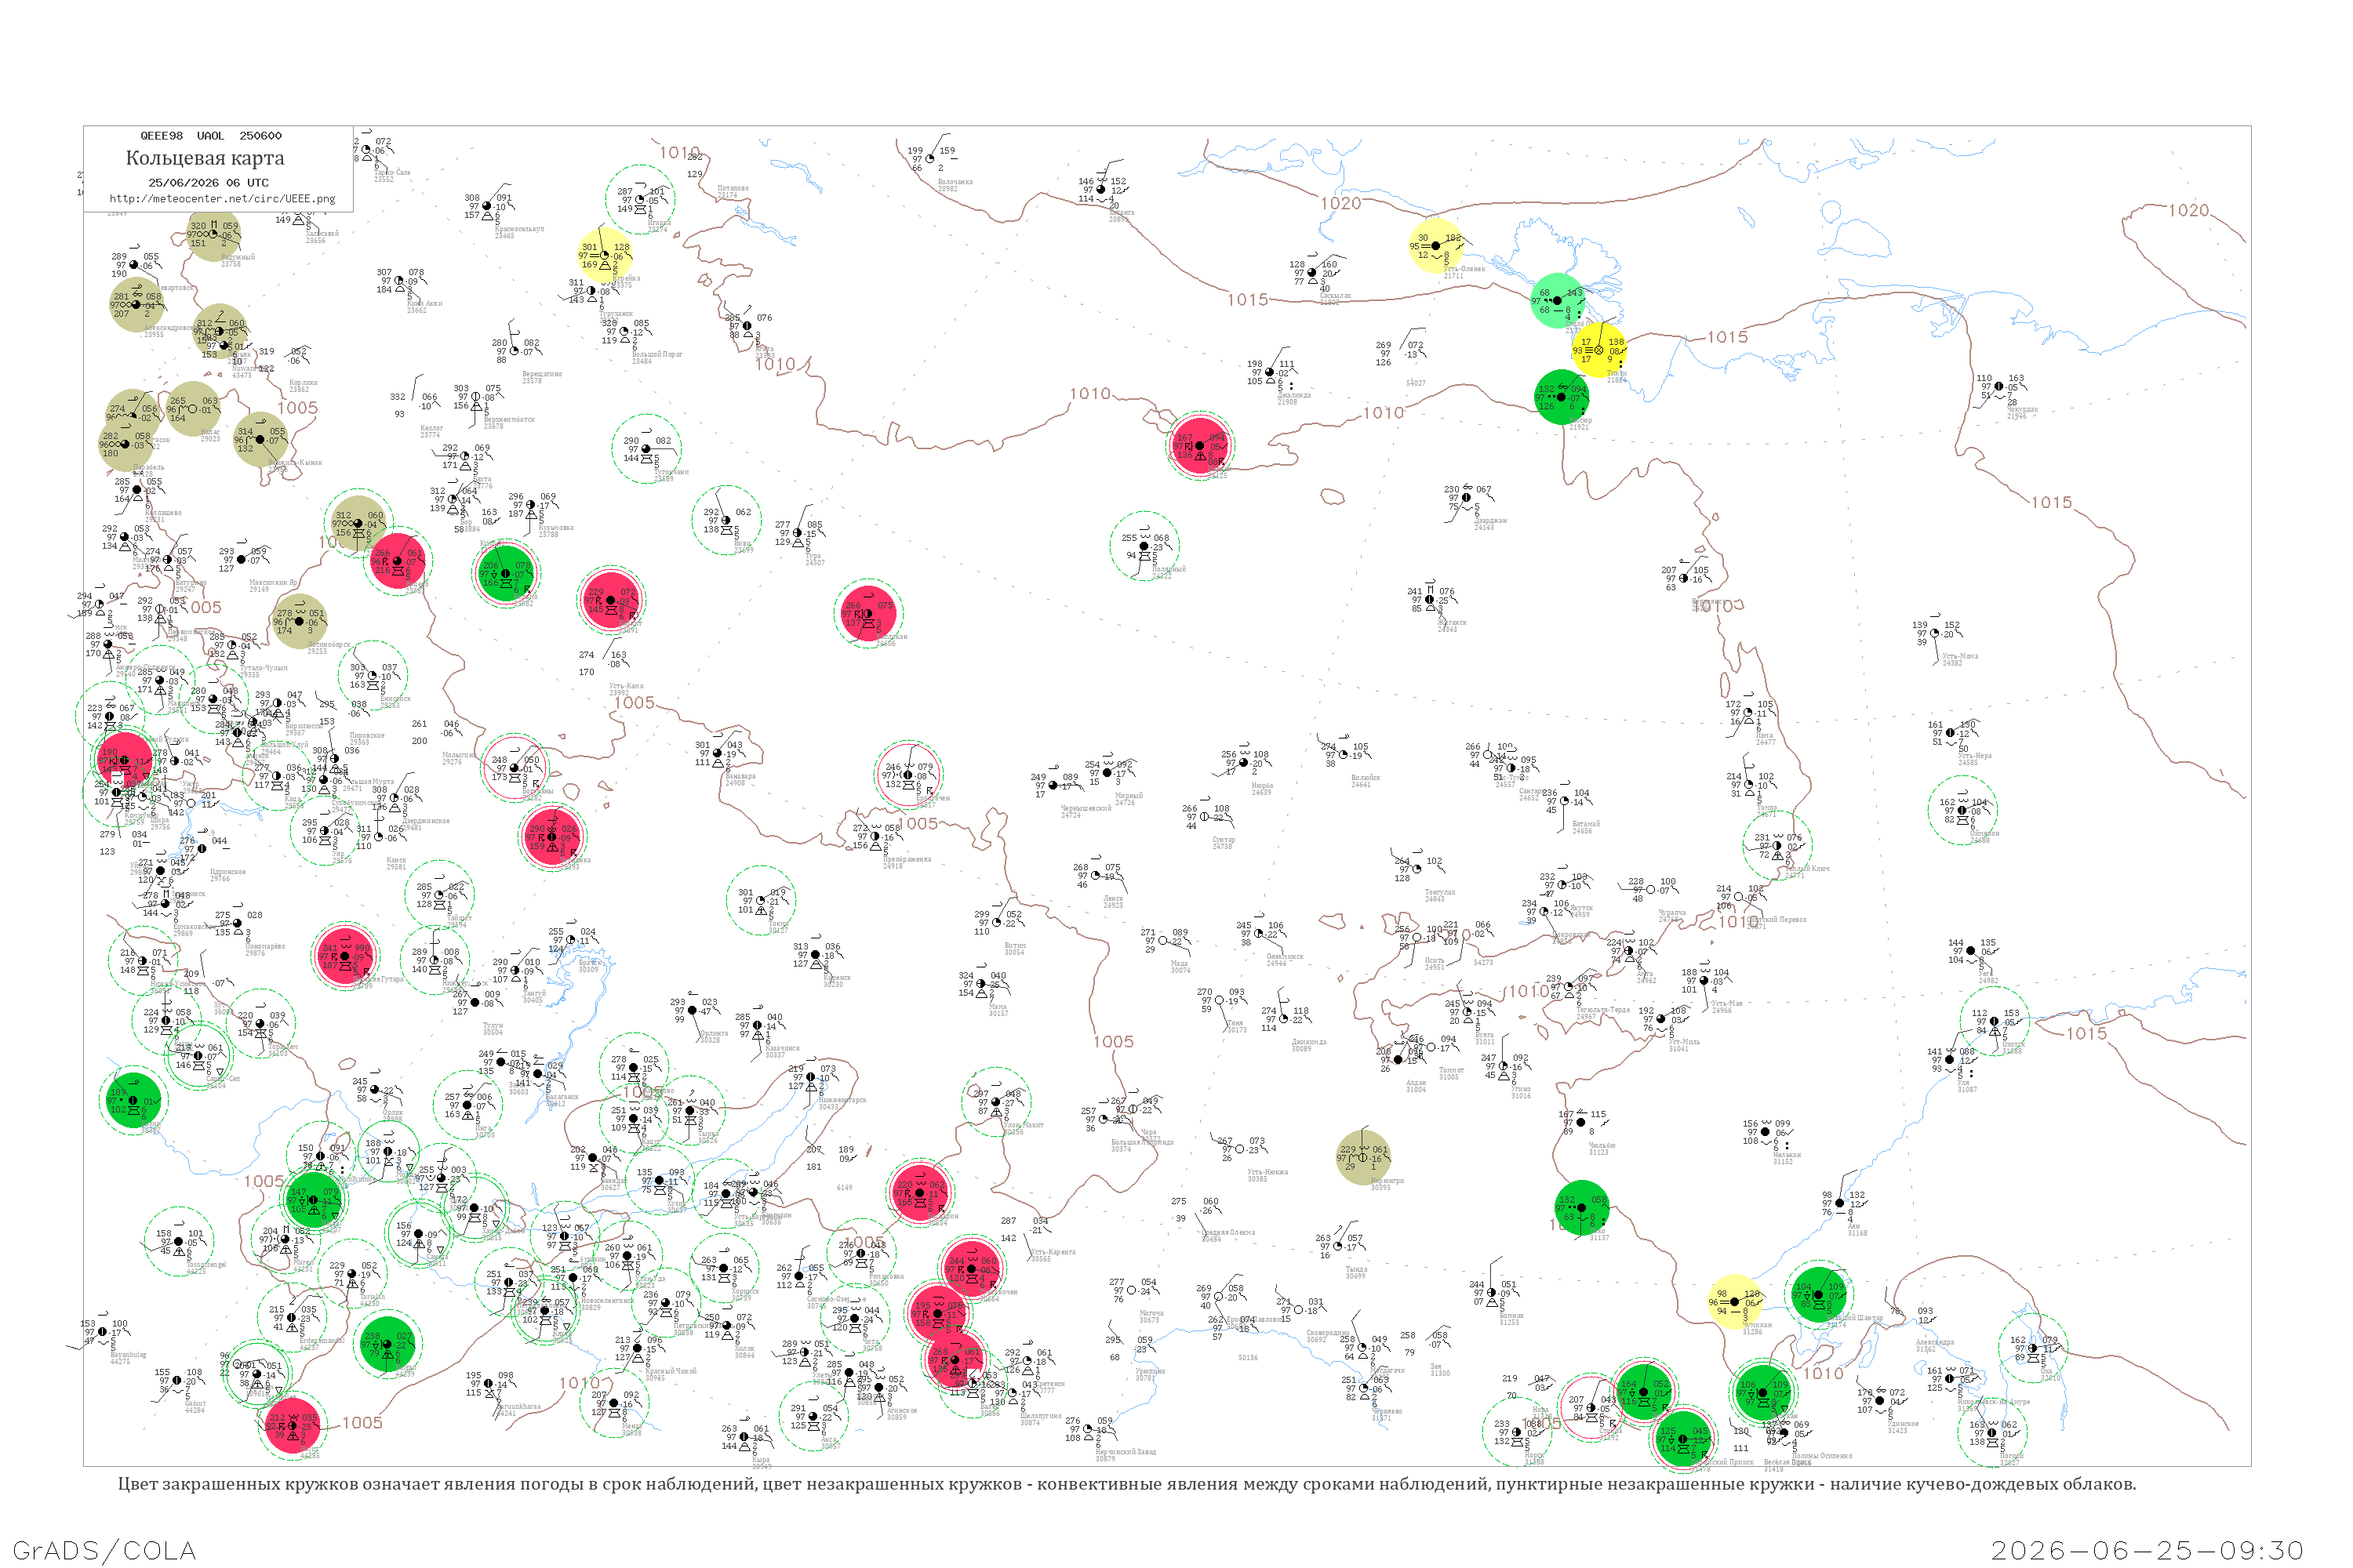Click the dark green station circle at Кюсюр
Image resolution: width=2353 pixels, height=1568 pixels.
[x=1561, y=397]
